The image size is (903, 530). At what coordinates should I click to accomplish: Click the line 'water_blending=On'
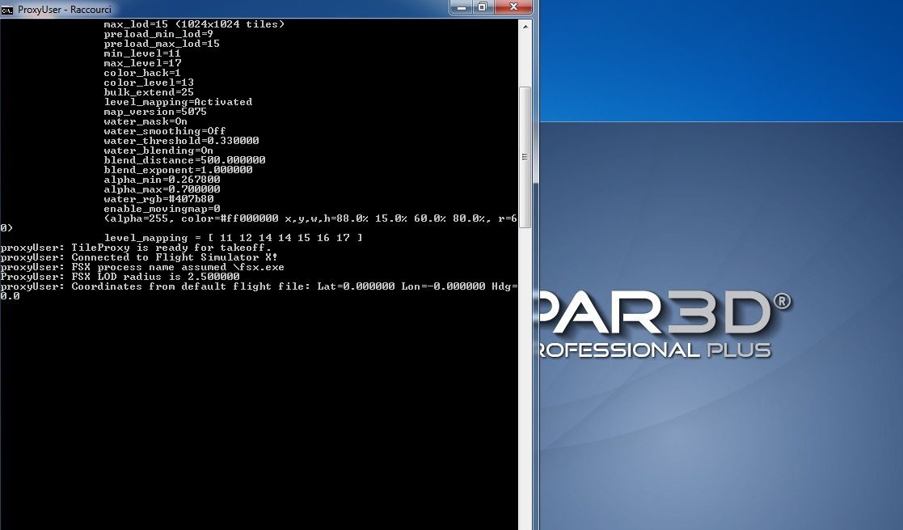[158, 151]
